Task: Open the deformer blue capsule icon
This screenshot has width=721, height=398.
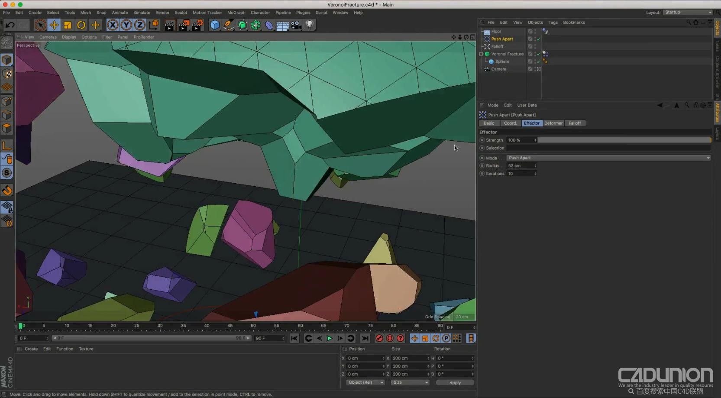Action: [269, 25]
